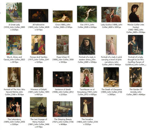Select 'The Sonatina (1883)' file name
This screenshot has width=148, height=130.
[x=87, y=122]
